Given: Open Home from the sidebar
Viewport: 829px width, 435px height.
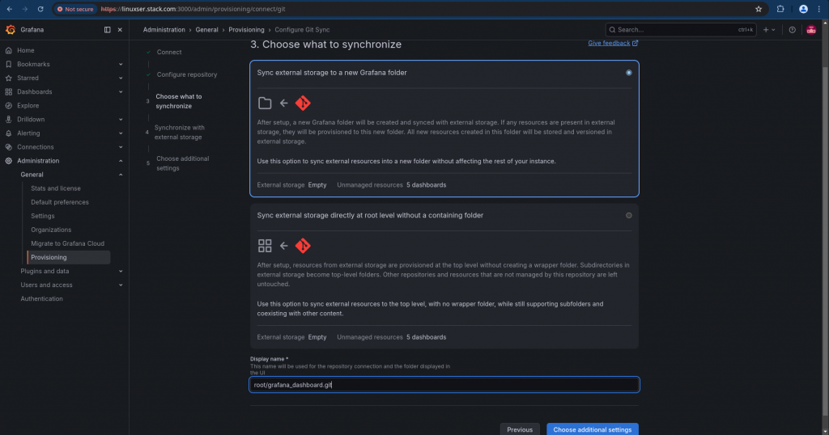Looking at the screenshot, I should click(x=25, y=50).
